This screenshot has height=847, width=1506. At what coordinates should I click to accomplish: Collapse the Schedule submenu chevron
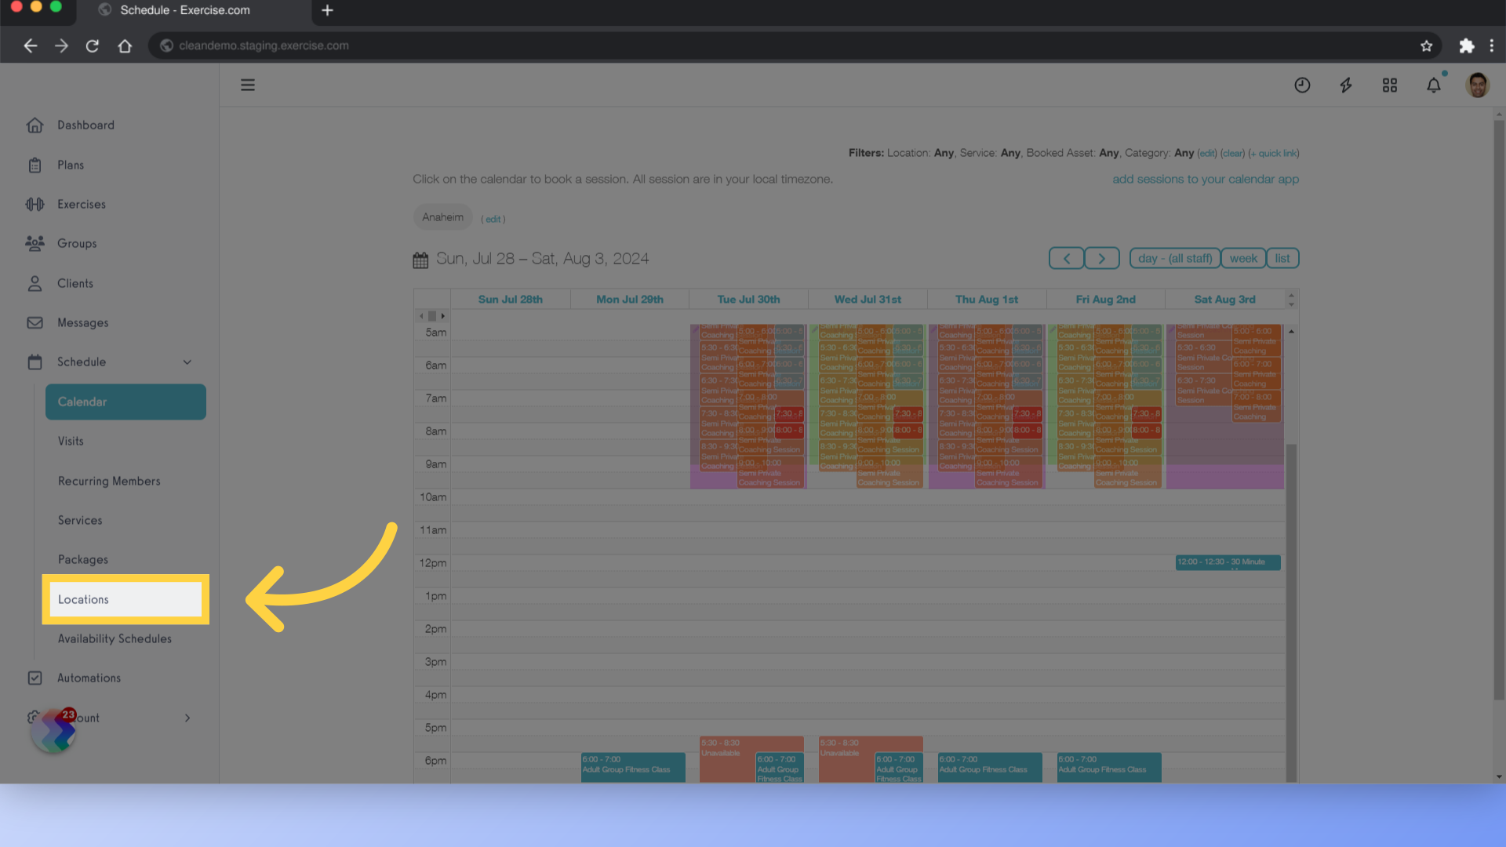point(187,362)
